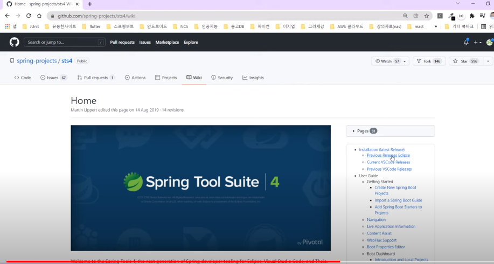Open the flutter bookmark folder
The width and height of the screenshot is (494, 264).
[91, 26]
